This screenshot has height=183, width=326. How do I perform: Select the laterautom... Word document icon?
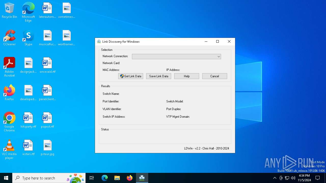pyautogui.click(x=47, y=11)
